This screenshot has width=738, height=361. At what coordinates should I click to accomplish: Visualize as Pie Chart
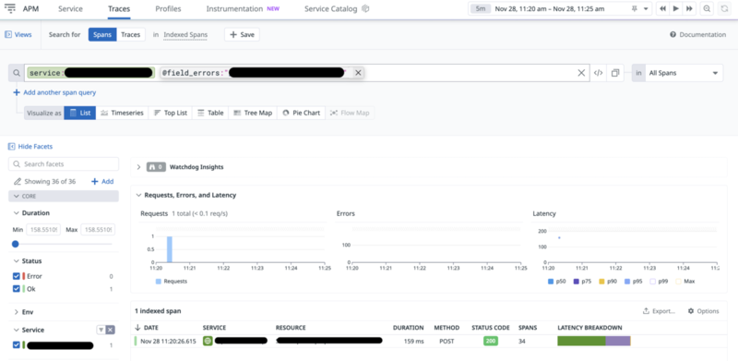tap(302, 114)
